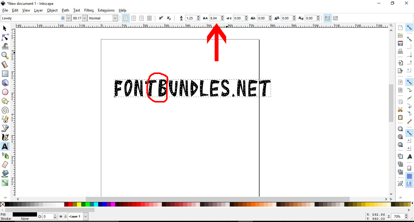The height and width of the screenshot is (222, 414).
Task: Select the Rectangle tool
Action: [x=5, y=74]
